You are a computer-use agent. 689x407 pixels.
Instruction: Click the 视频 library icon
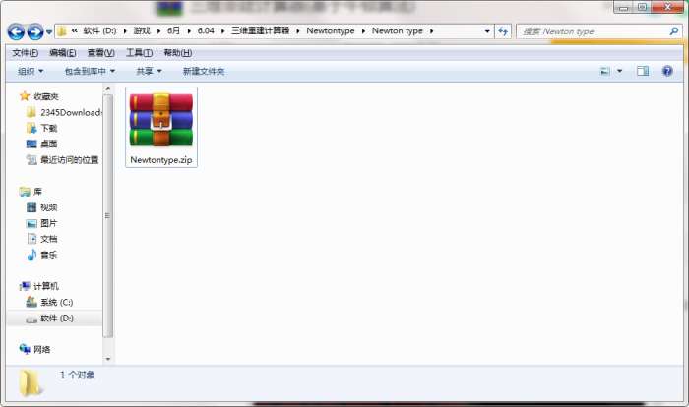31,207
